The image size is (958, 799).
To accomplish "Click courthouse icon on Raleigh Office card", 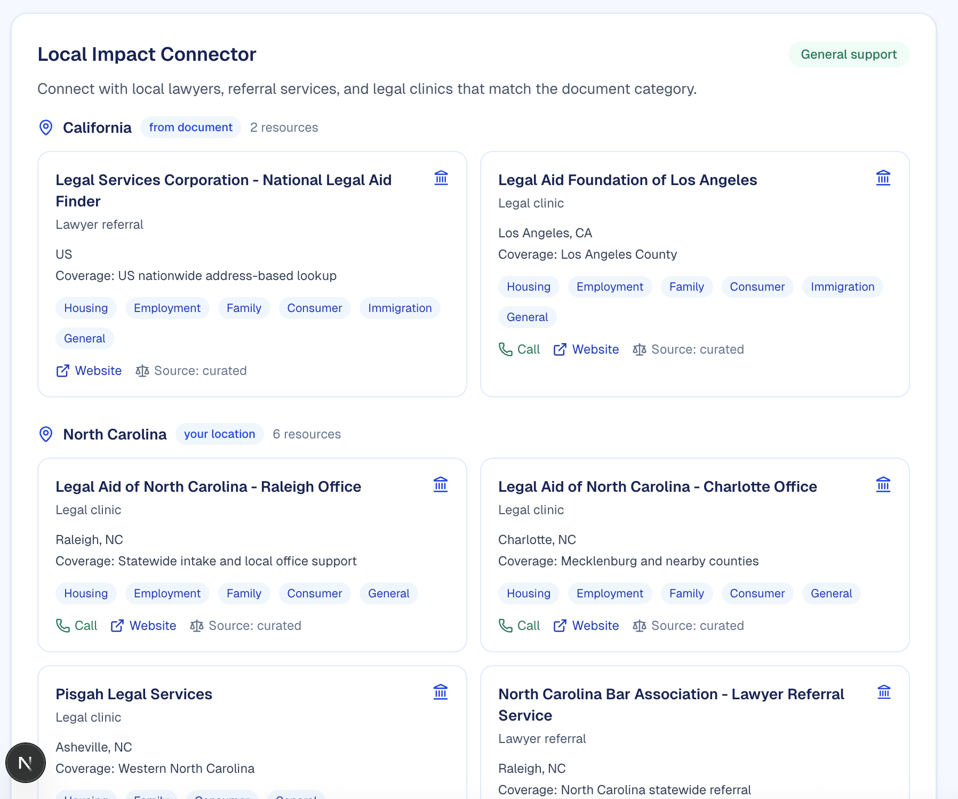I will point(441,484).
